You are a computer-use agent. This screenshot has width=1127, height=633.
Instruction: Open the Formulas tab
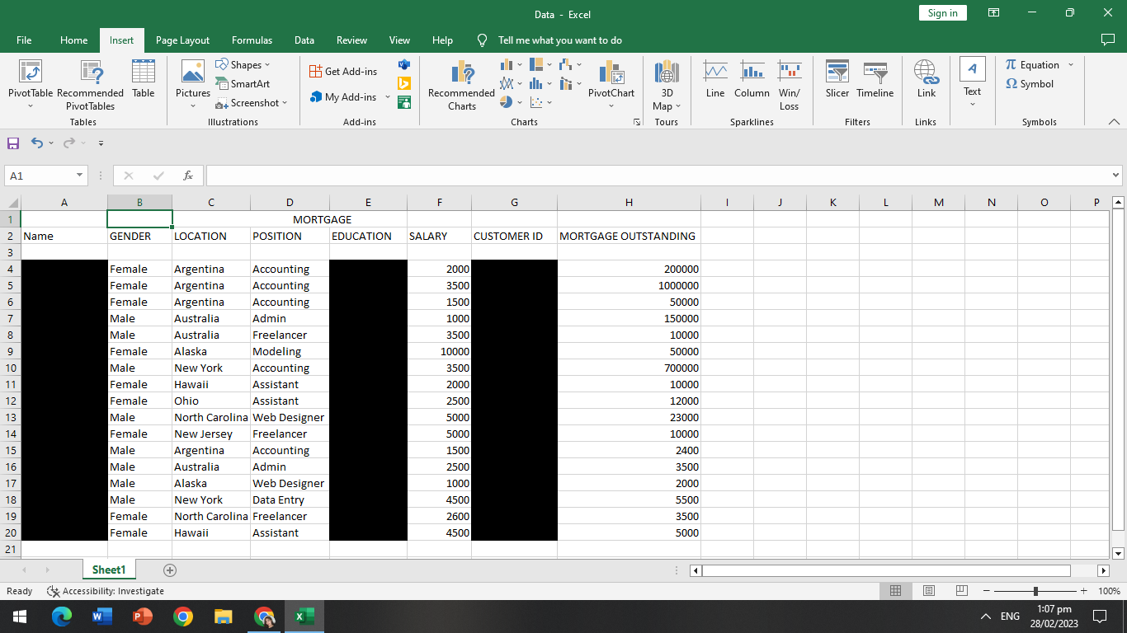[252, 40]
